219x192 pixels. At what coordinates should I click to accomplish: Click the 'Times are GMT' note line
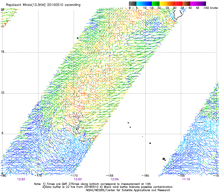click(x=92, y=184)
